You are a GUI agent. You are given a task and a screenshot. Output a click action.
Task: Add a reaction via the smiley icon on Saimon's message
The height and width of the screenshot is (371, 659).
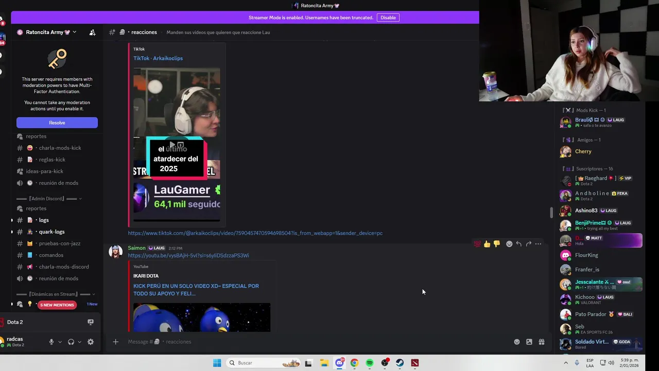509,244
